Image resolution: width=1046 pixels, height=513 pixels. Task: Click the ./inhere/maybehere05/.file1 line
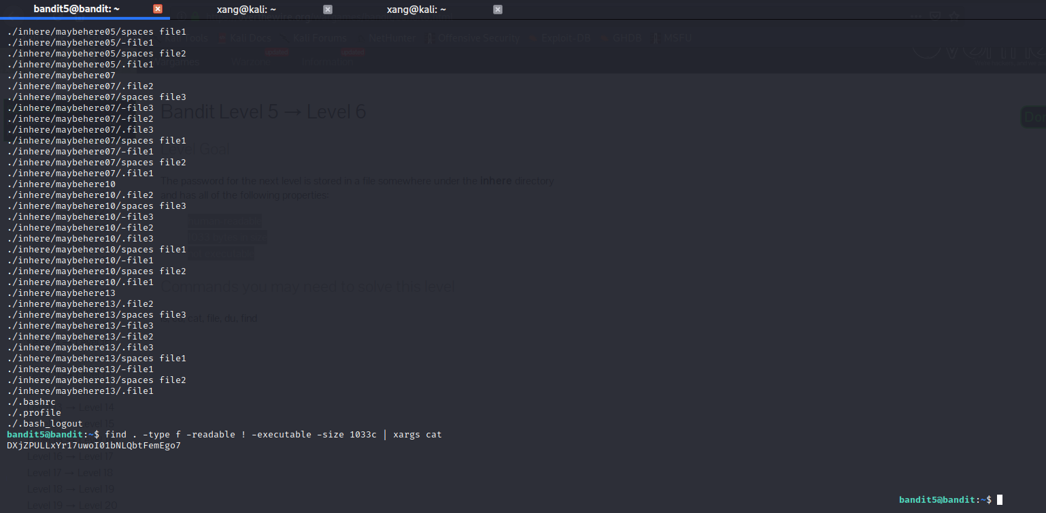pyautogui.click(x=80, y=64)
